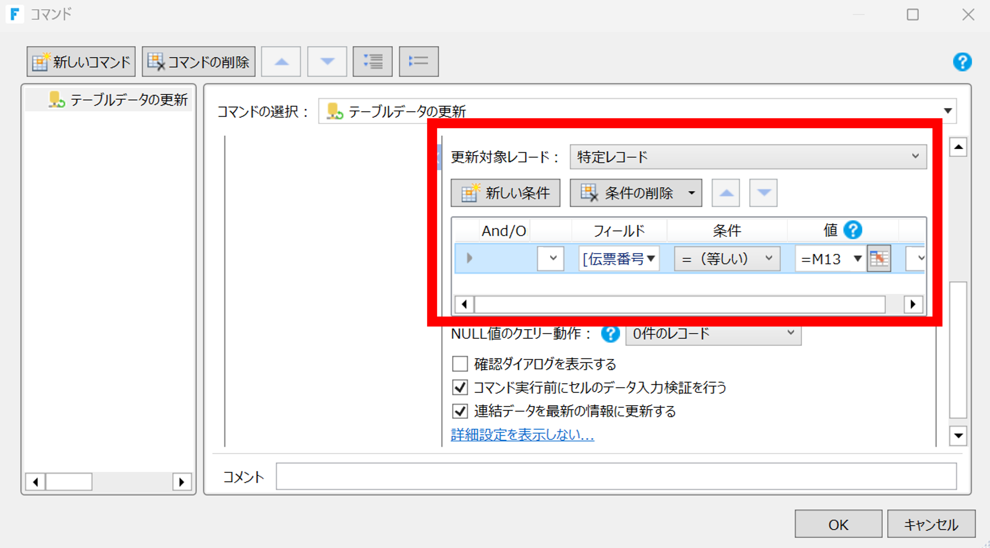
Task: Click the OK button
Action: click(838, 524)
